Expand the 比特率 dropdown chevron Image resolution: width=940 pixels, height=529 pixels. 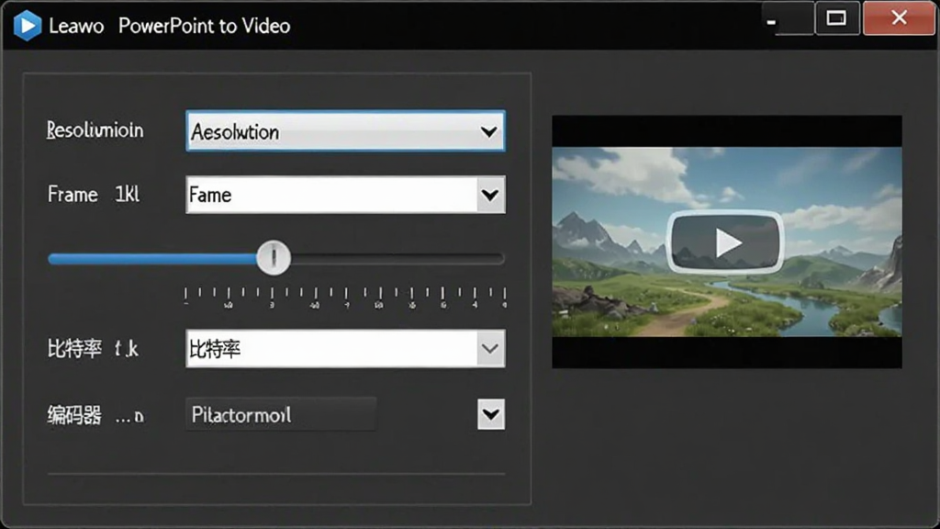tap(490, 348)
